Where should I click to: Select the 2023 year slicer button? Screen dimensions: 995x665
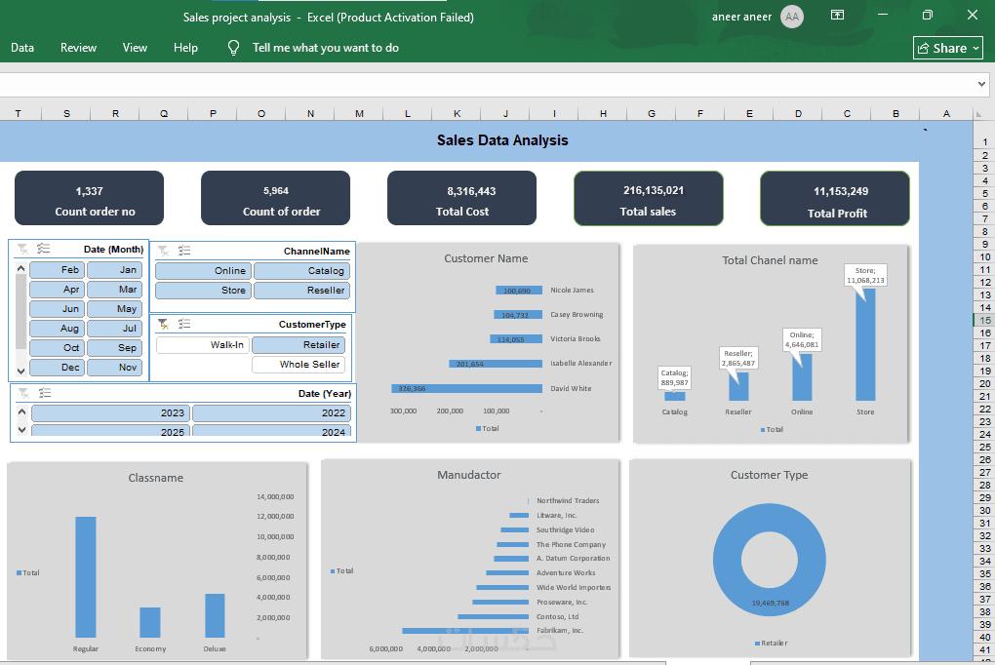point(110,412)
